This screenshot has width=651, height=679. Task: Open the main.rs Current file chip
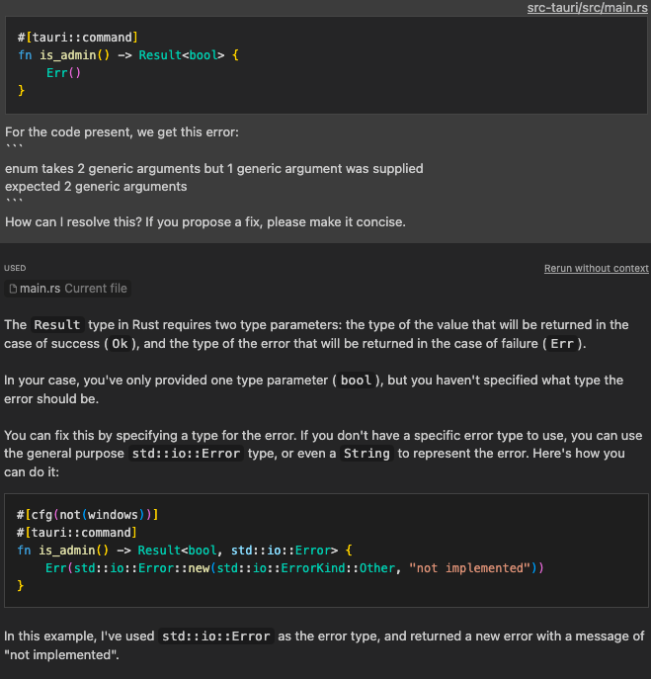[67, 289]
